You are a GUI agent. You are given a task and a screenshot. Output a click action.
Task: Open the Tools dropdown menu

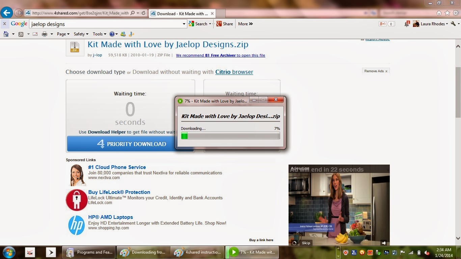point(99,34)
